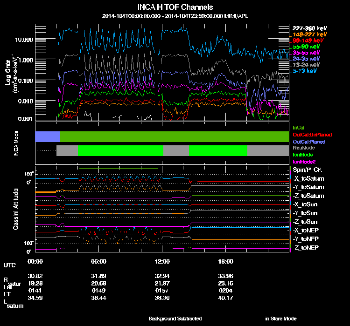Select the OutCal:UnPlaned legend entry

[x=312, y=135]
